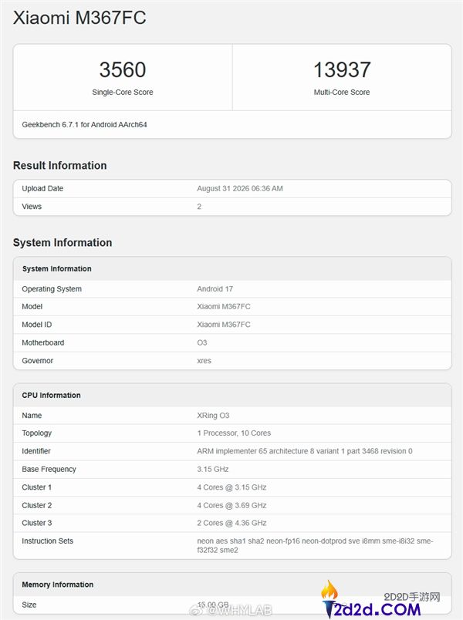Click the Cluster 3 row label
The height and width of the screenshot is (620, 463).
coord(37,523)
